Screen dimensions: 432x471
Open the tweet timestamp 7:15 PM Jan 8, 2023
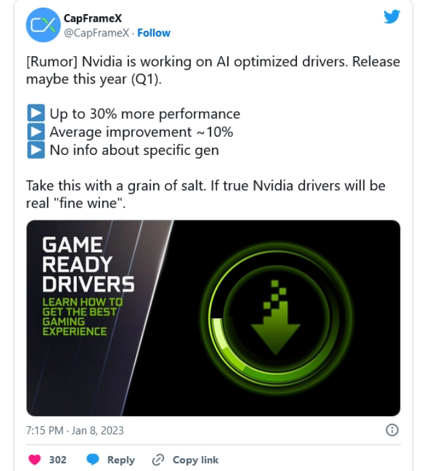[x=75, y=430]
